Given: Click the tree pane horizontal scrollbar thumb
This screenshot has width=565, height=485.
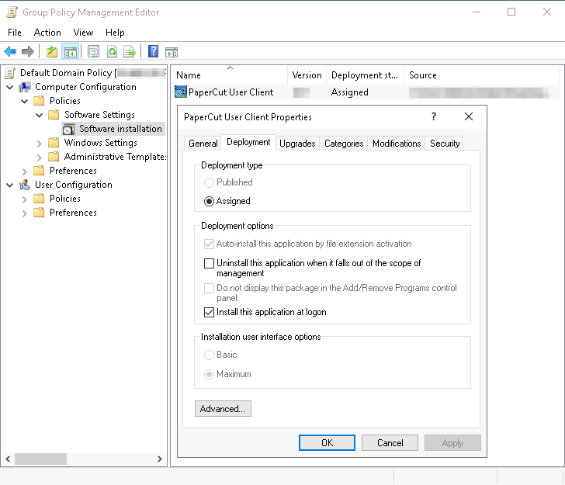Looking at the screenshot, I should click(40, 459).
